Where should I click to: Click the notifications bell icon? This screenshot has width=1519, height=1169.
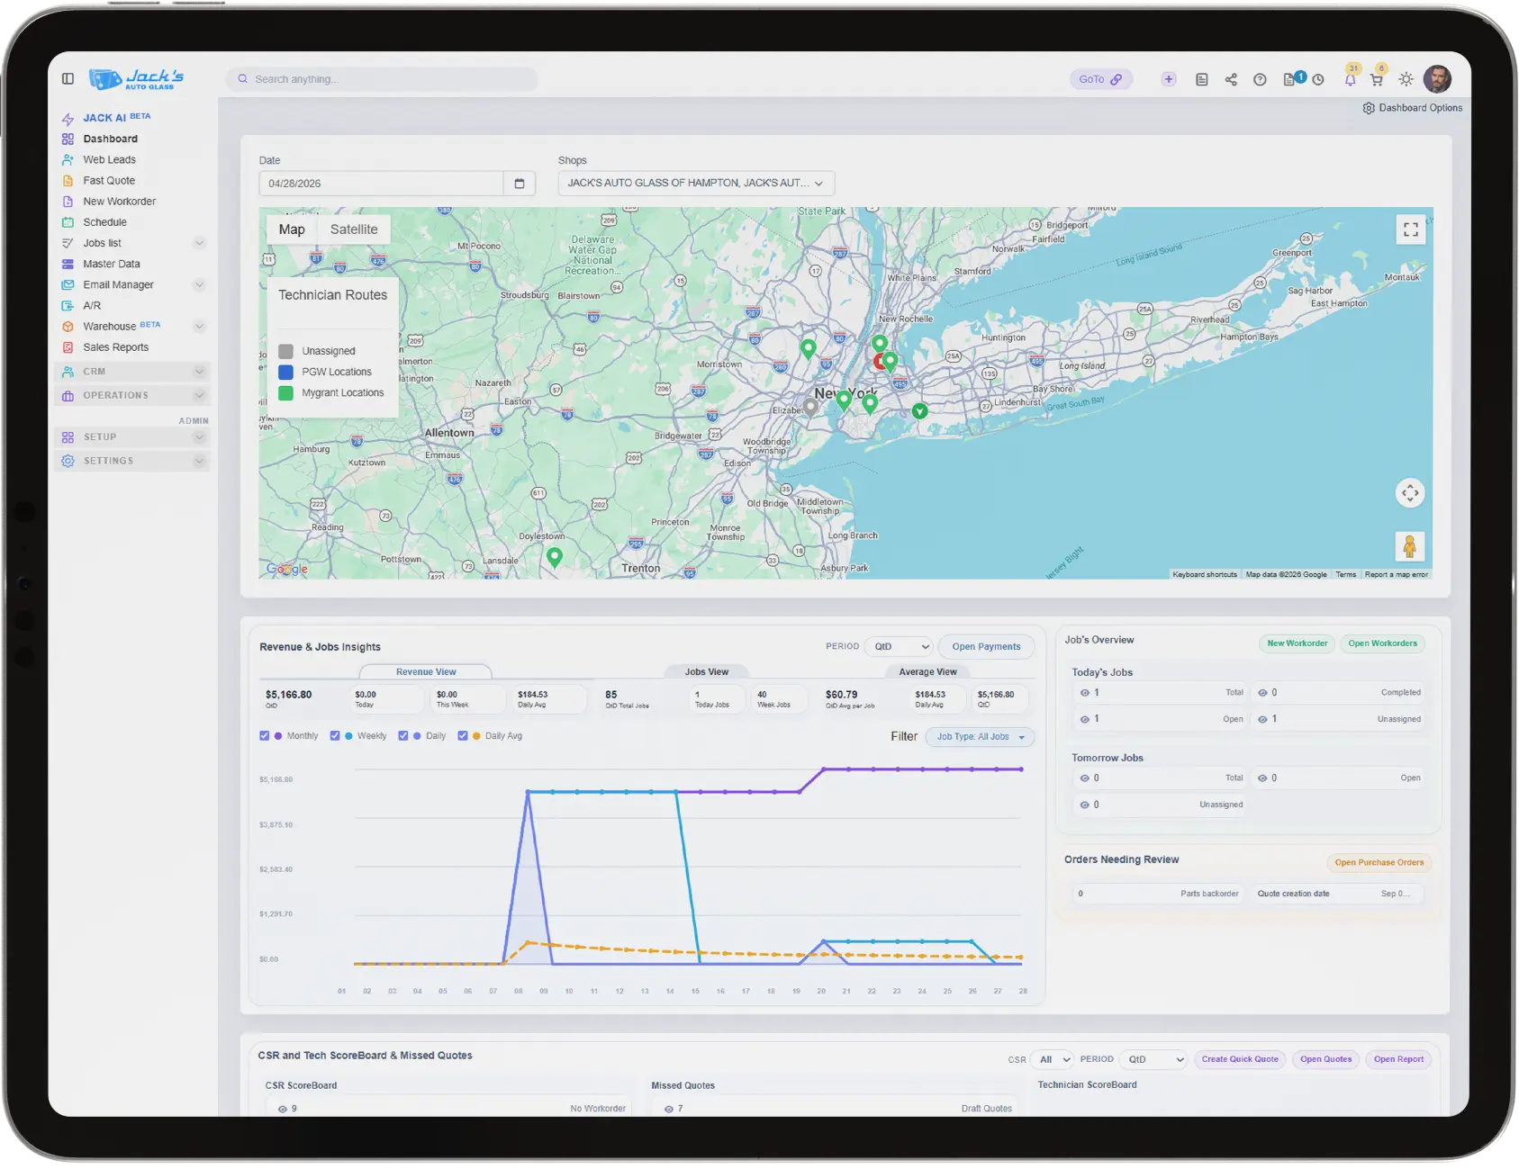[1350, 80]
